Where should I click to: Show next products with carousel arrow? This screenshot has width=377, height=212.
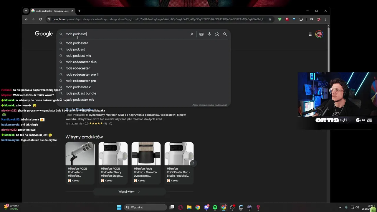pyautogui.click(x=193, y=163)
